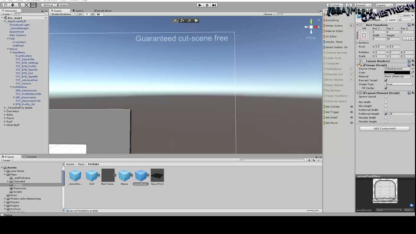Open ProBuilder UV Editor
The width and height of the screenshot is (416, 234).
(331, 36)
